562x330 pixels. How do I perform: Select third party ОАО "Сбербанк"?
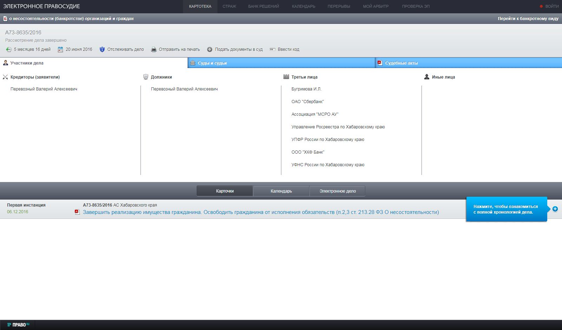click(307, 102)
